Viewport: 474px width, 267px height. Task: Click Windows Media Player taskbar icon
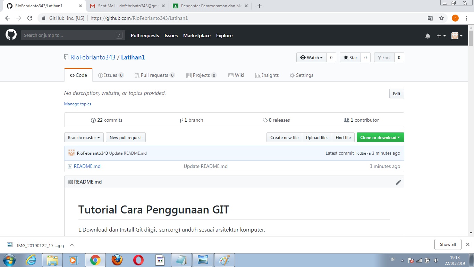tap(74, 260)
